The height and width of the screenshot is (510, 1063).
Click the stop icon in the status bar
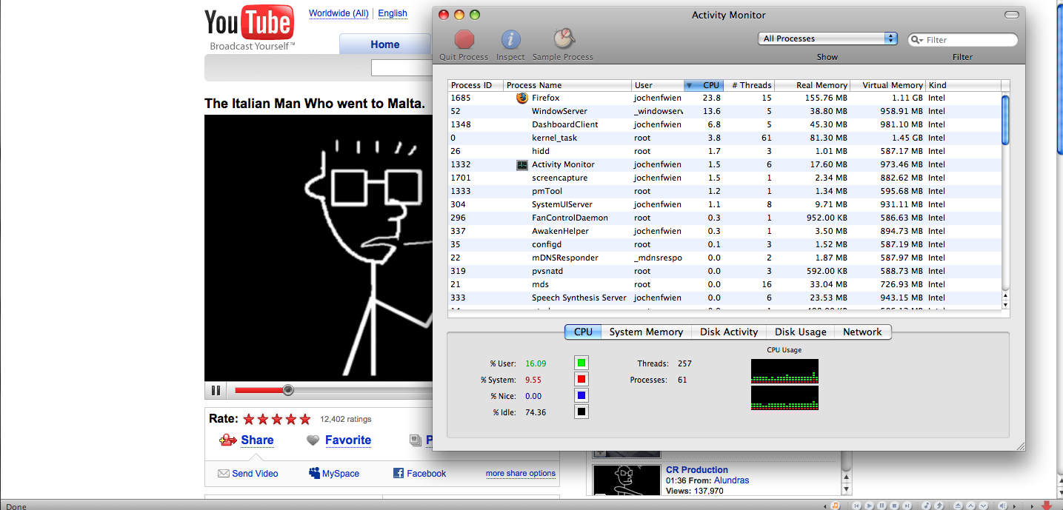(894, 506)
